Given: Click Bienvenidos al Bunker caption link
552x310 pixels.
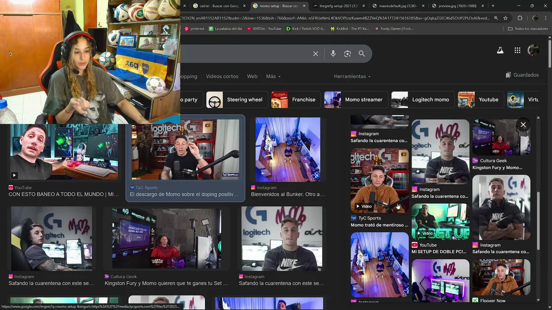Looking at the screenshot, I should 288,195.
